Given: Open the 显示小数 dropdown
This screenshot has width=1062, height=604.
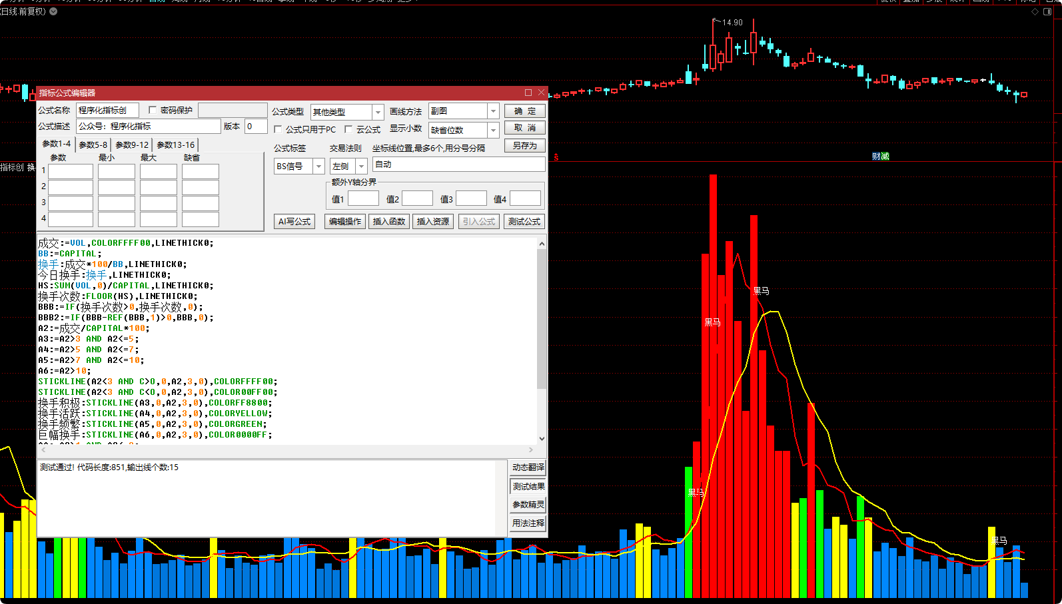Looking at the screenshot, I should 493,130.
